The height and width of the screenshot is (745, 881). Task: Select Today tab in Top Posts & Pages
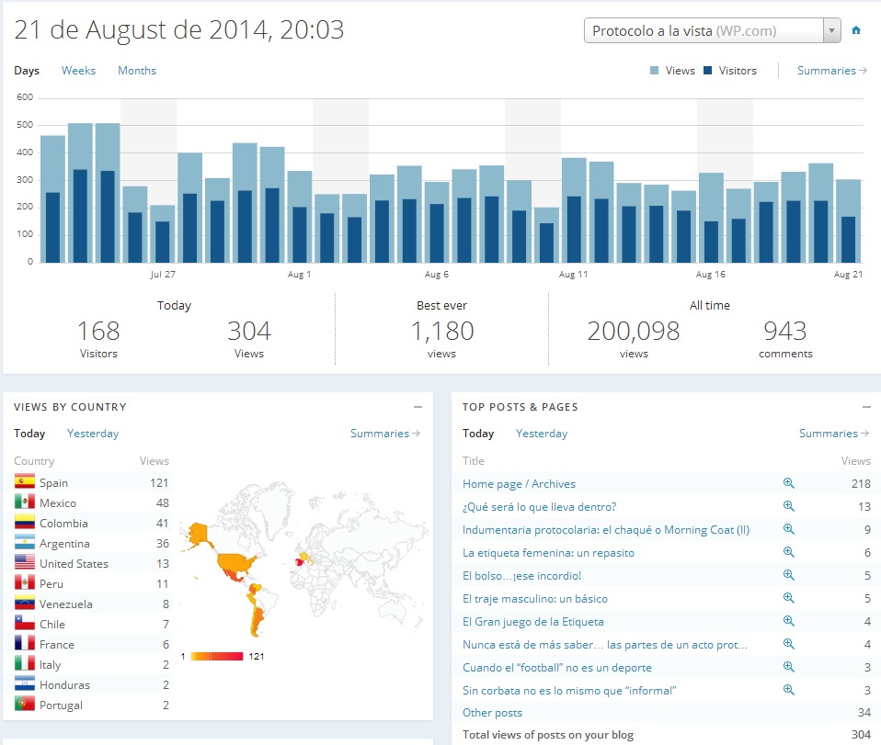tap(478, 434)
